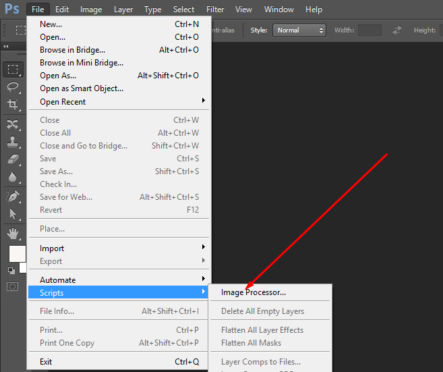Open the File menu
443x372 pixels.
[x=38, y=9]
